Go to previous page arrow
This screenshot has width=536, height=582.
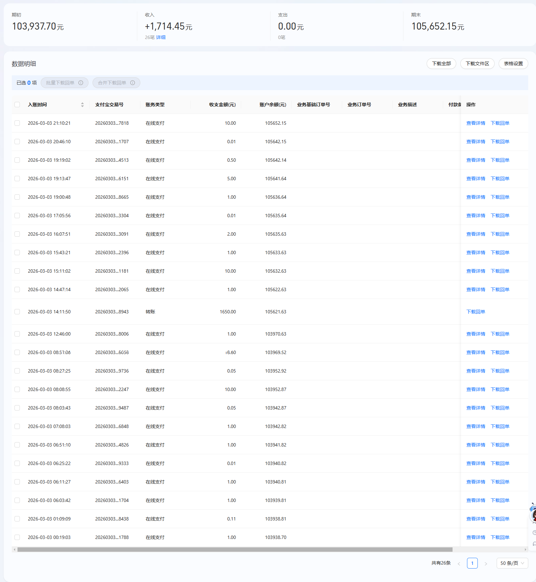(x=459, y=564)
